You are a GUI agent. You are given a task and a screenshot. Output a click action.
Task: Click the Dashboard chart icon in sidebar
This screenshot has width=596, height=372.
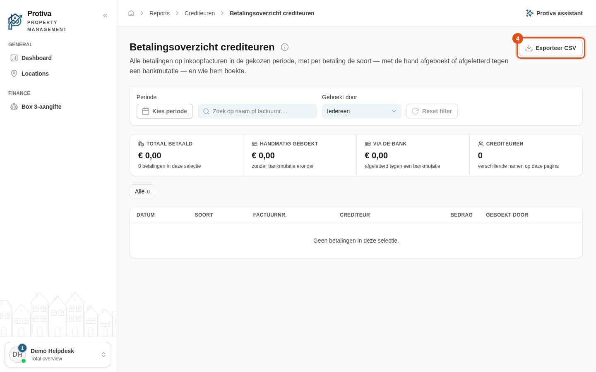[14, 58]
